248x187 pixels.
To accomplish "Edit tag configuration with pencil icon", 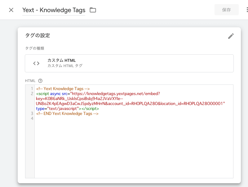I will tap(231, 36).
